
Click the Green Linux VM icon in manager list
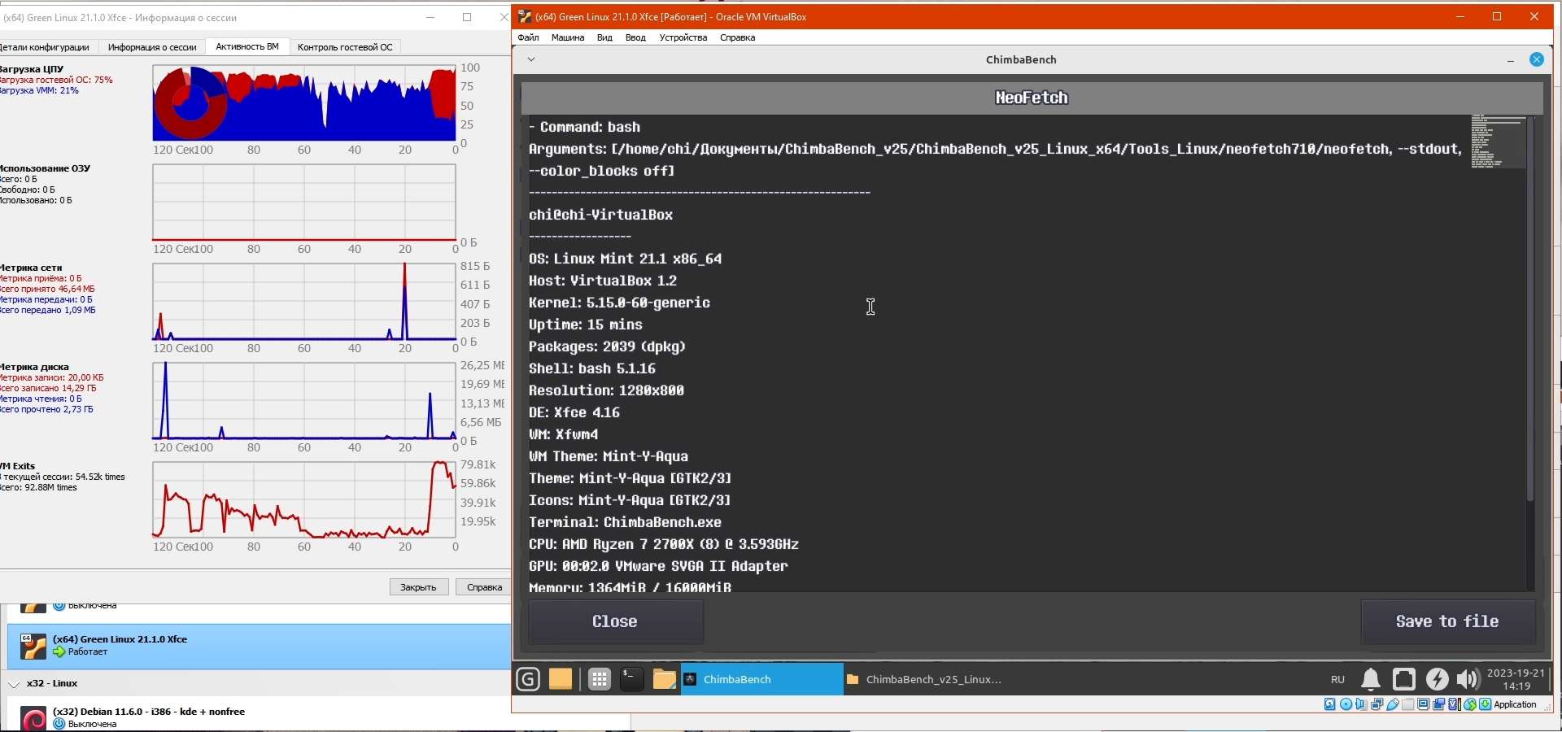(33, 647)
